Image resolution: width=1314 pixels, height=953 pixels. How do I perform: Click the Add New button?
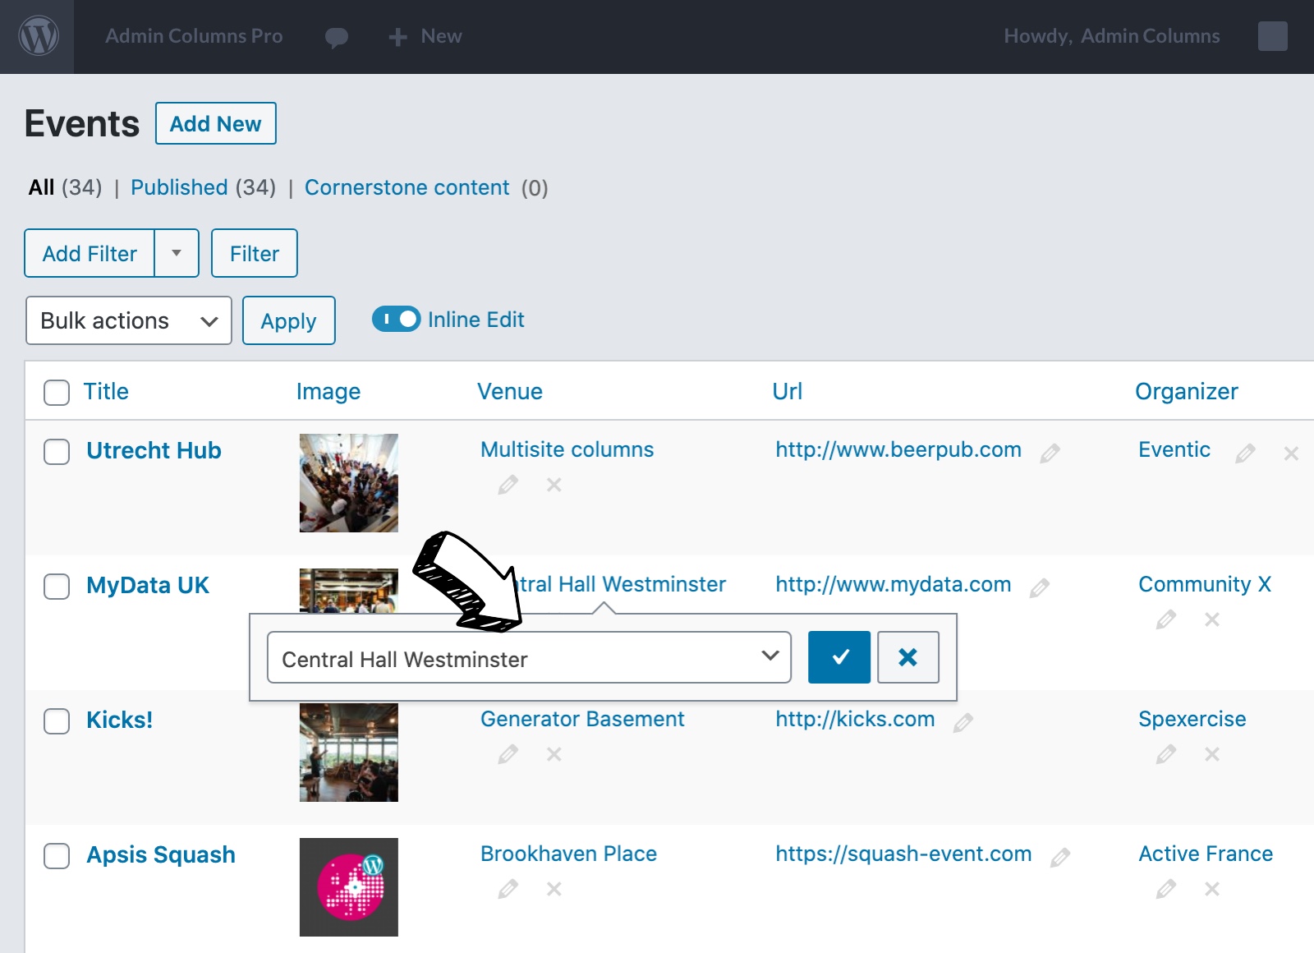[x=215, y=123]
